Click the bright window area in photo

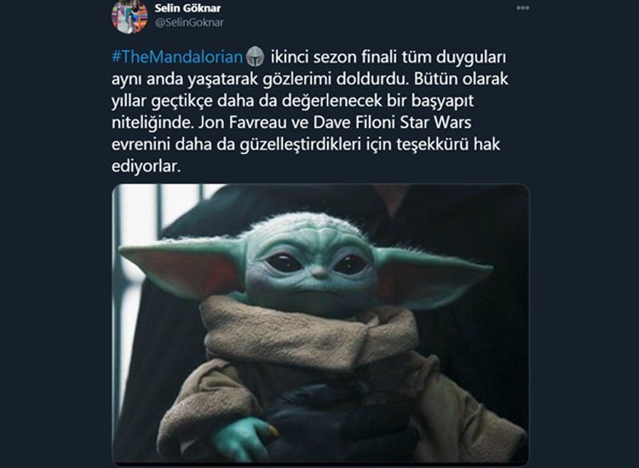pos(141,216)
